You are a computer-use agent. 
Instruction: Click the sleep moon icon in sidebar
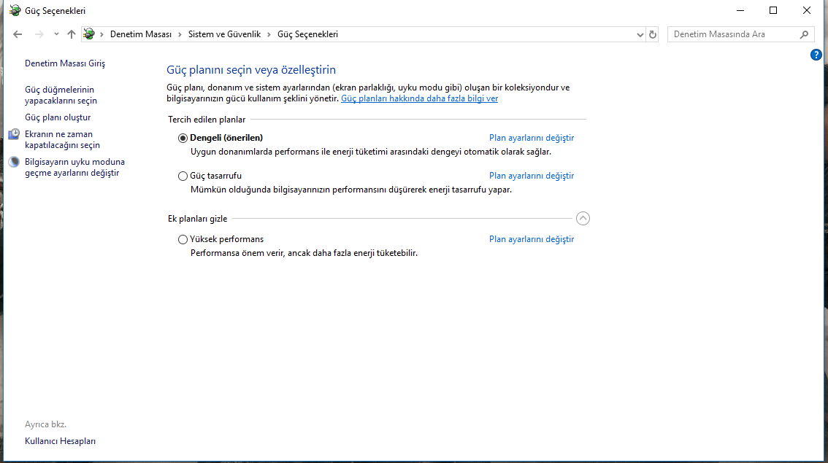click(x=15, y=162)
